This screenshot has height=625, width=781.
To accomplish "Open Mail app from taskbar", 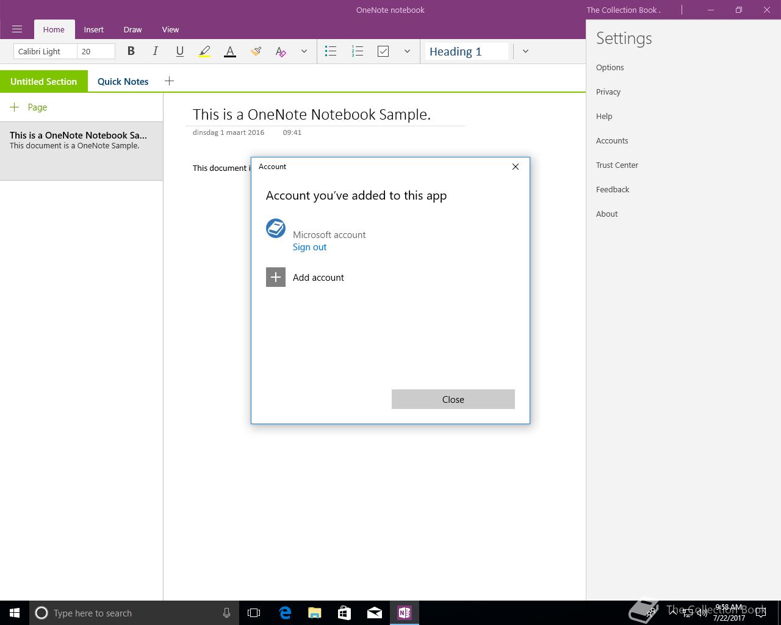I will (x=374, y=613).
